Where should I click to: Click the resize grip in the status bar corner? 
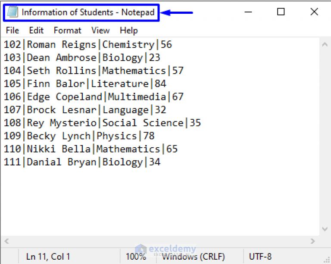click(327, 260)
